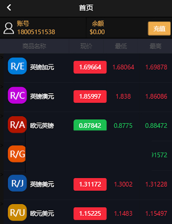Select the gold R/U currency icon
Screen dimensions: 172x224
(17, 213)
